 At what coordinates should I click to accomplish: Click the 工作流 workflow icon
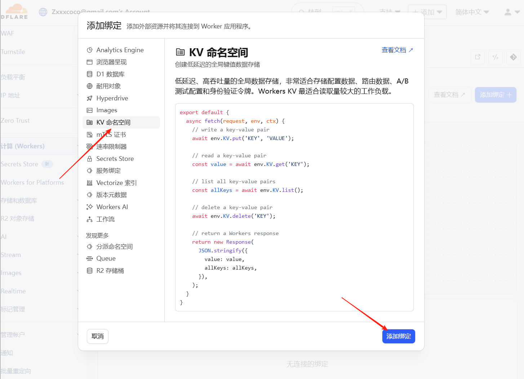[x=90, y=219]
